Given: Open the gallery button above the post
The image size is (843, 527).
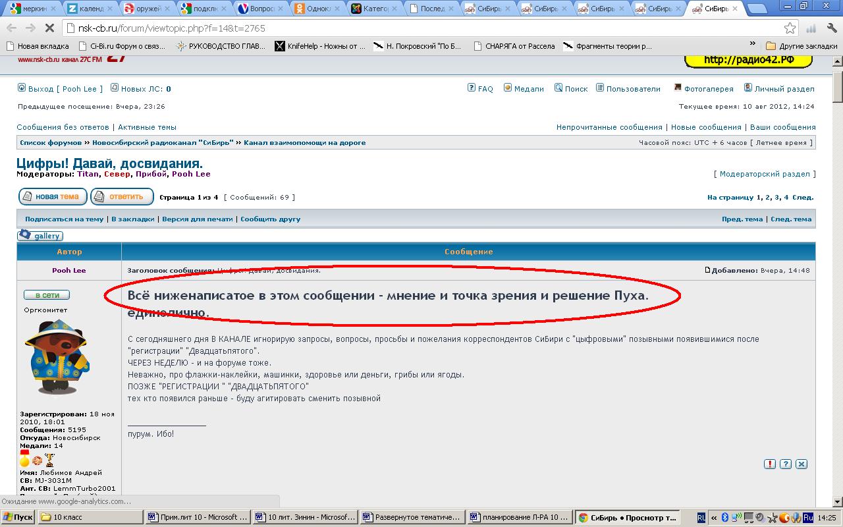Looking at the screenshot, I should pos(41,235).
